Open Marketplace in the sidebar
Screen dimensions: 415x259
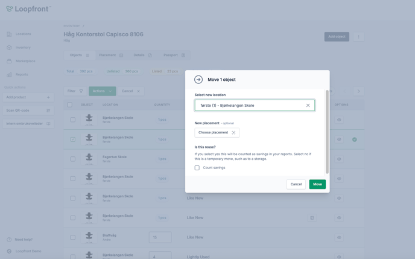[x=25, y=61]
